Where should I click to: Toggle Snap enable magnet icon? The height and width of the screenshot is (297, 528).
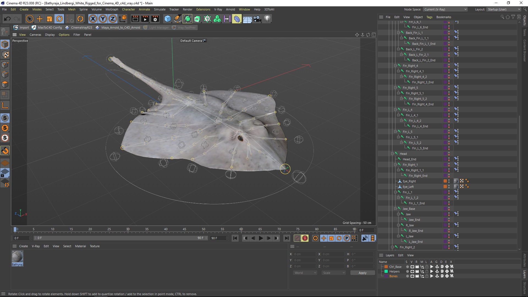5,150
